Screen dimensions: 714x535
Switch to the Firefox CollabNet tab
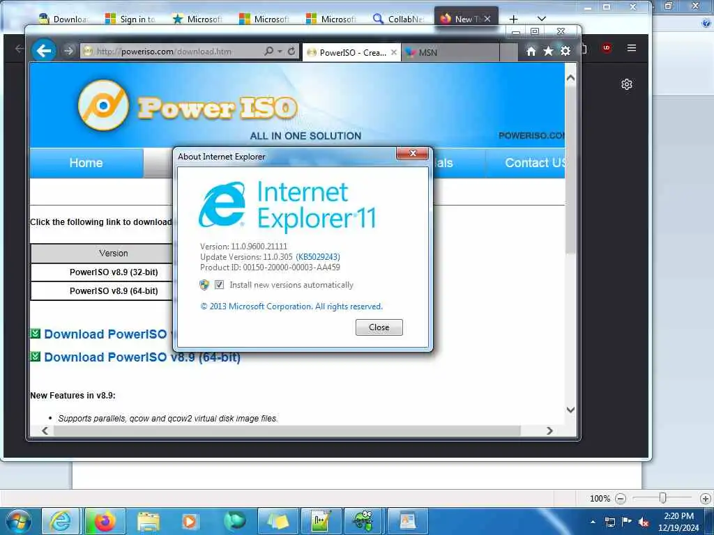tap(398, 19)
